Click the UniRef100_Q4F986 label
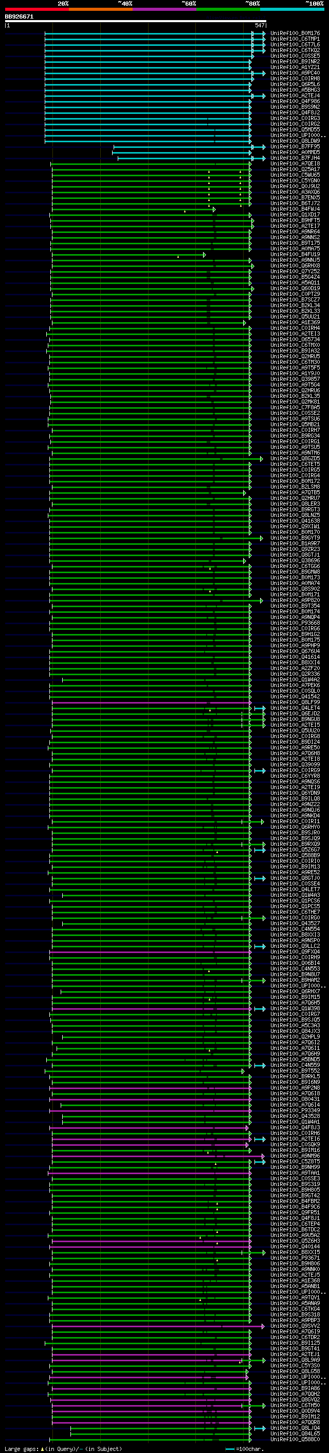Image resolution: width=329 pixels, height=1453 pixels. pyautogui.click(x=295, y=102)
